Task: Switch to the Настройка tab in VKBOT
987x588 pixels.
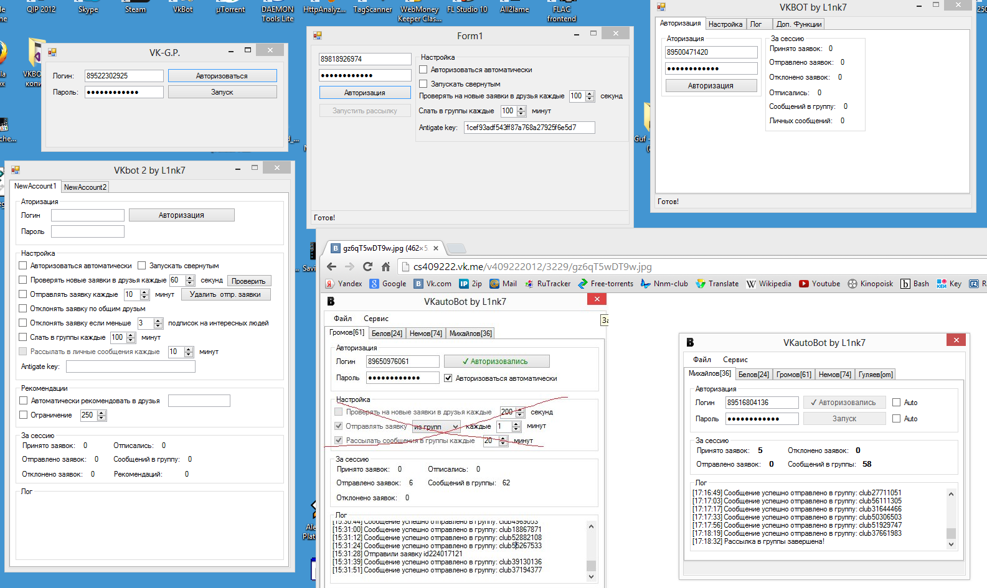Action: [725, 24]
